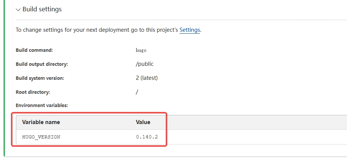
Task: Click the Build settings section heading
Action: tap(42, 9)
